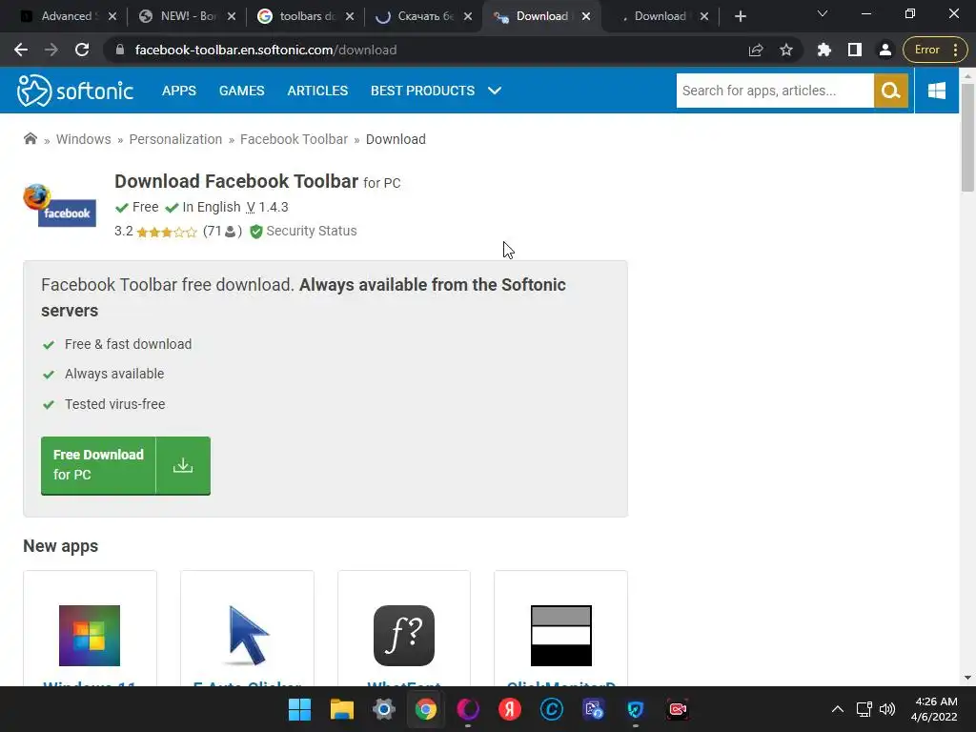This screenshot has height=732, width=976.
Task: Open the Facebook Toolbar breadcrumb link
Action: pos(294,139)
